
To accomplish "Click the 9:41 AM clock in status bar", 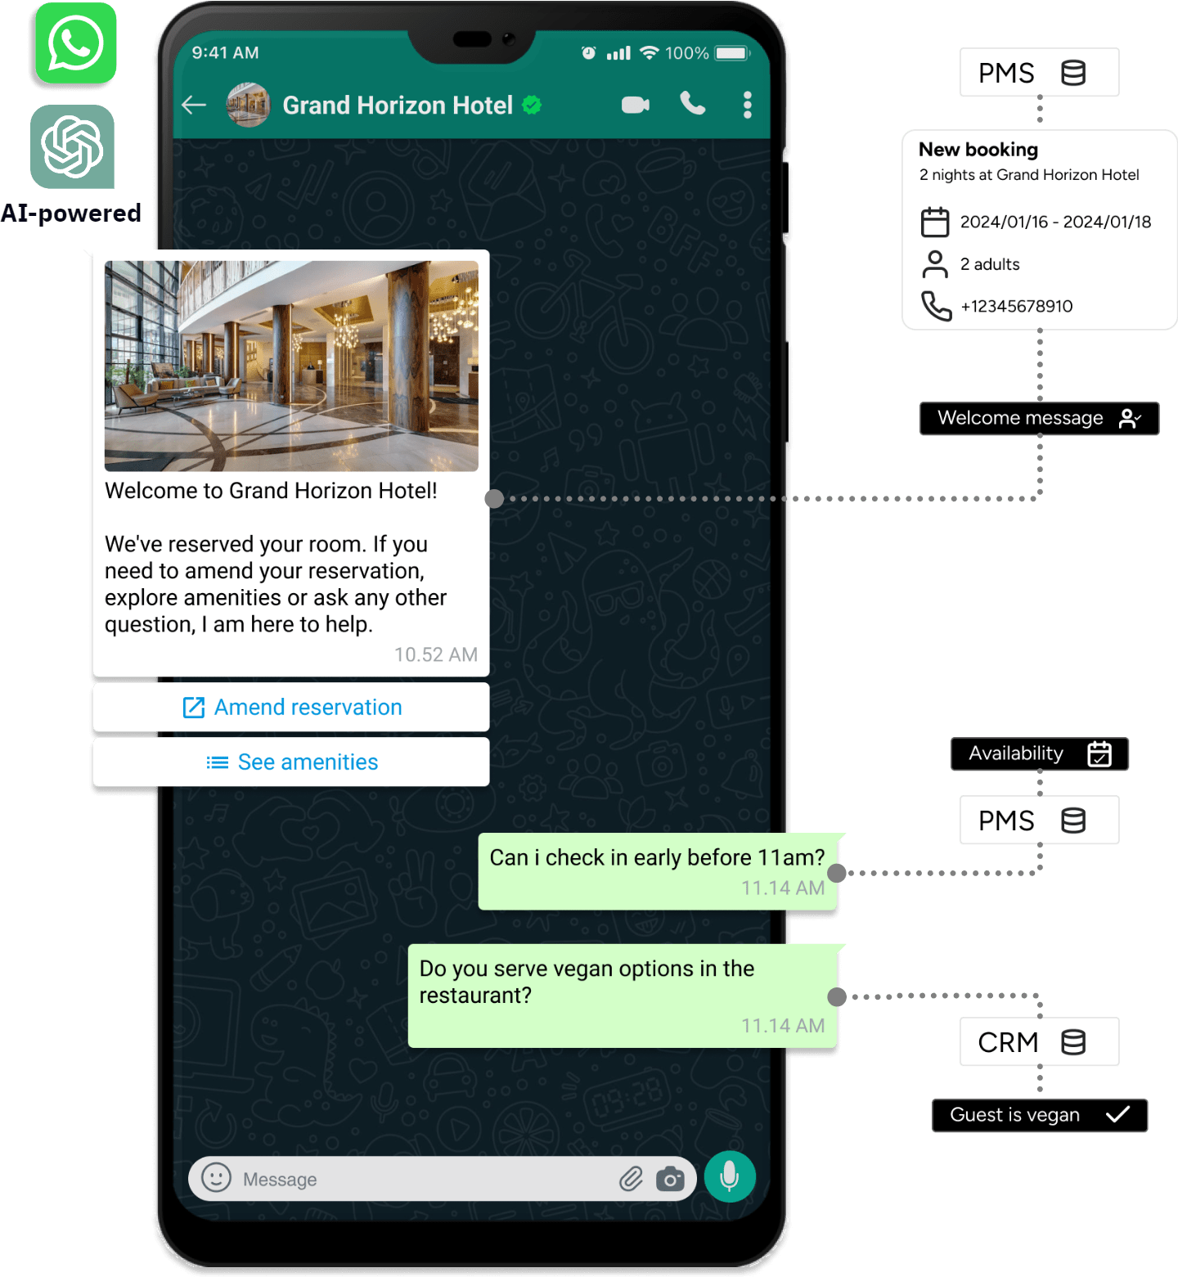I will click(225, 52).
